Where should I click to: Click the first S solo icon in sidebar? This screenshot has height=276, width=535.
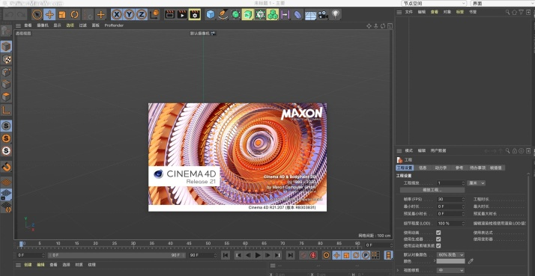tap(6, 126)
